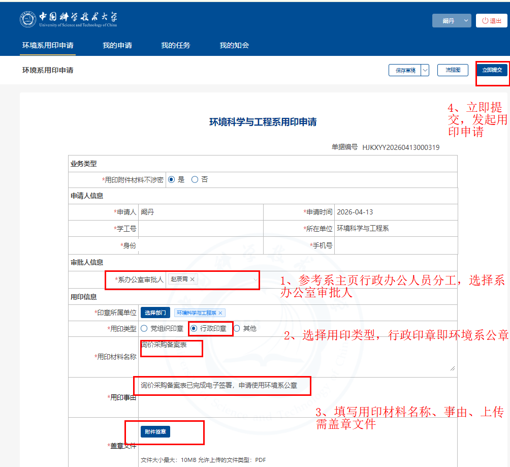Open the 我的知会 tab
The height and width of the screenshot is (467, 510).
click(234, 45)
